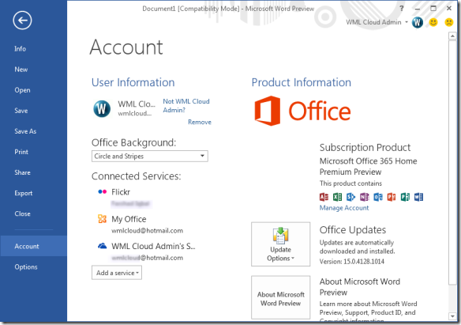The height and width of the screenshot is (325, 461).
Task: Click the Flickr dots icon
Action: pyautogui.click(x=102, y=191)
